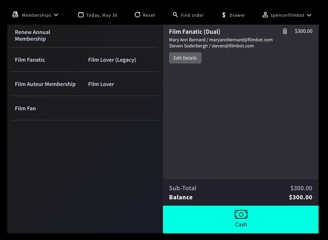Select Film Auteur Membership
The width and height of the screenshot is (328, 240).
pyautogui.click(x=45, y=84)
